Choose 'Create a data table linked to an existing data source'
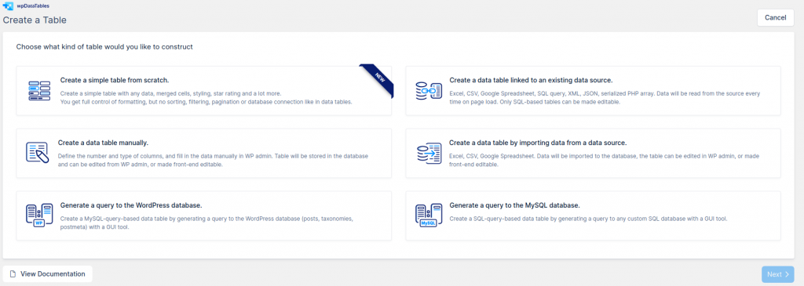Viewport: 804px width, 286px height. click(x=532, y=81)
